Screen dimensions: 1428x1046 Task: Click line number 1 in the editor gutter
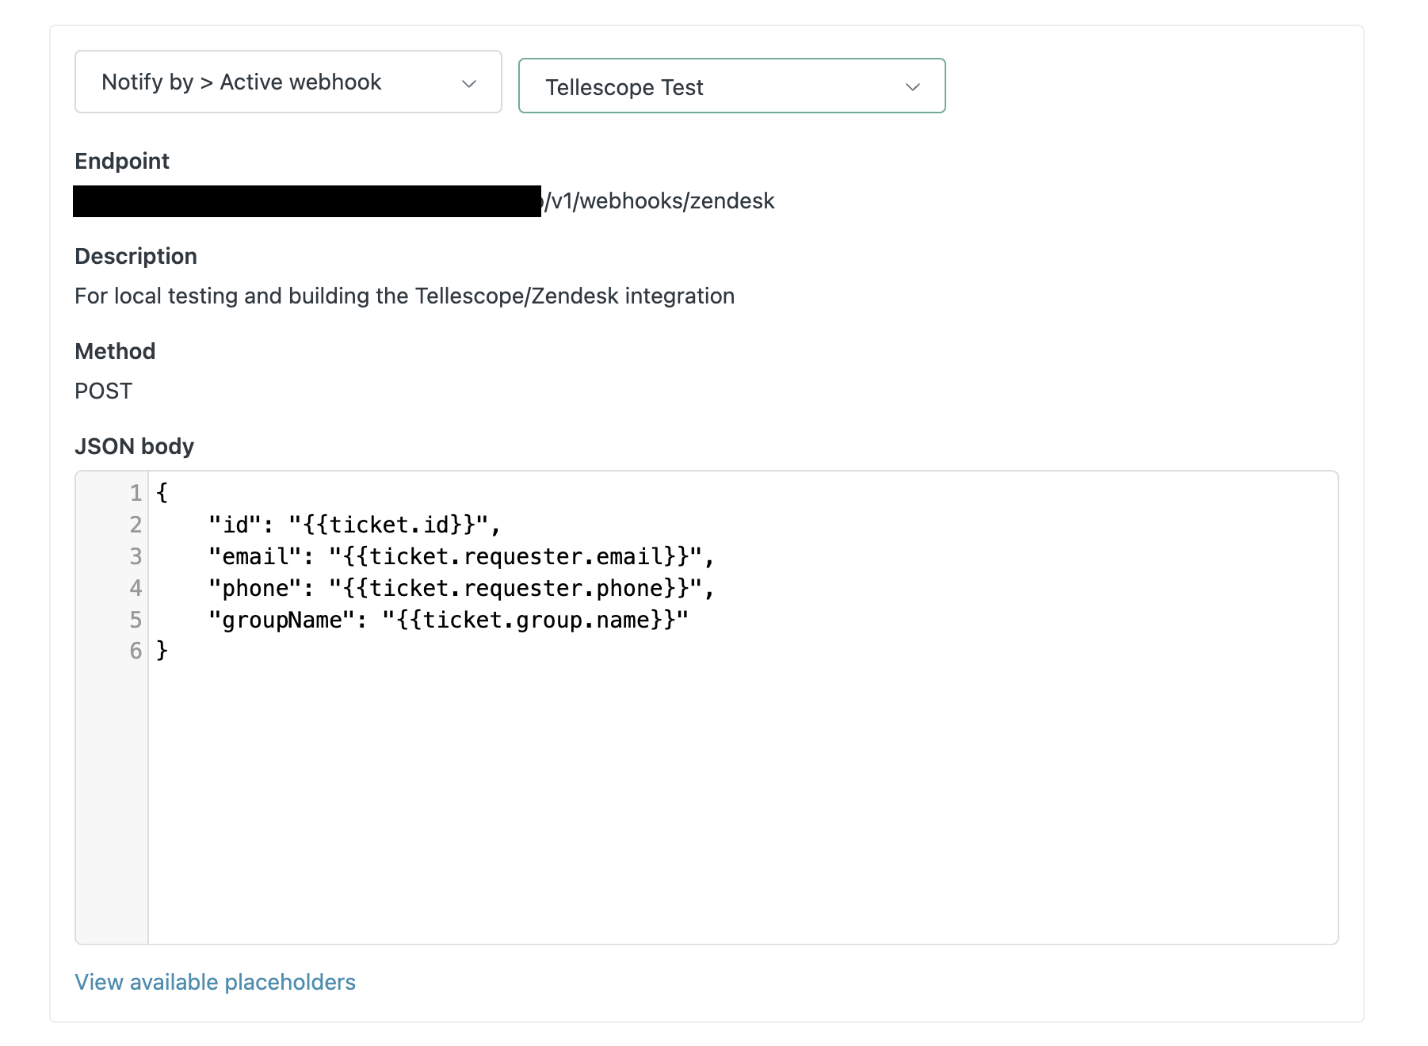(x=136, y=493)
